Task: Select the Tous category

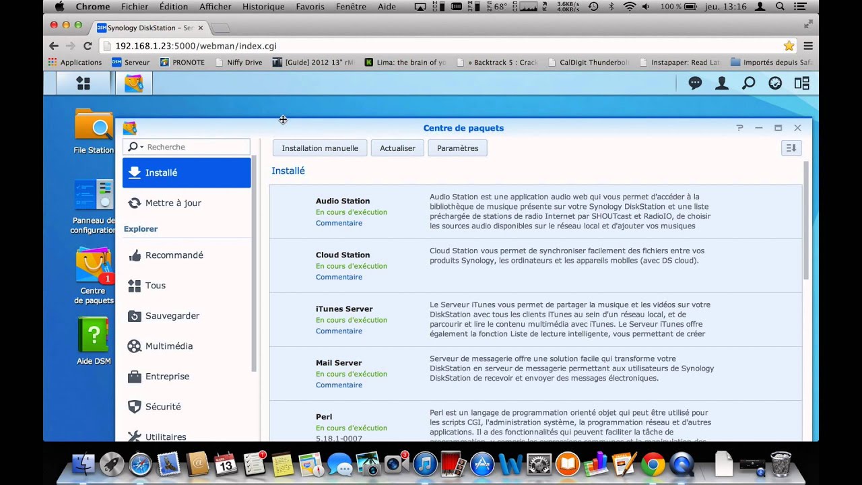Action: (187, 286)
